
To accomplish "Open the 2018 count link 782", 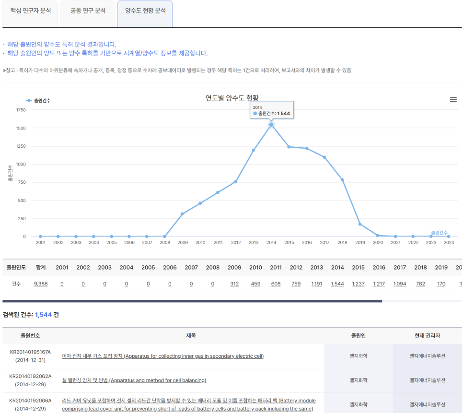I will (x=420, y=284).
